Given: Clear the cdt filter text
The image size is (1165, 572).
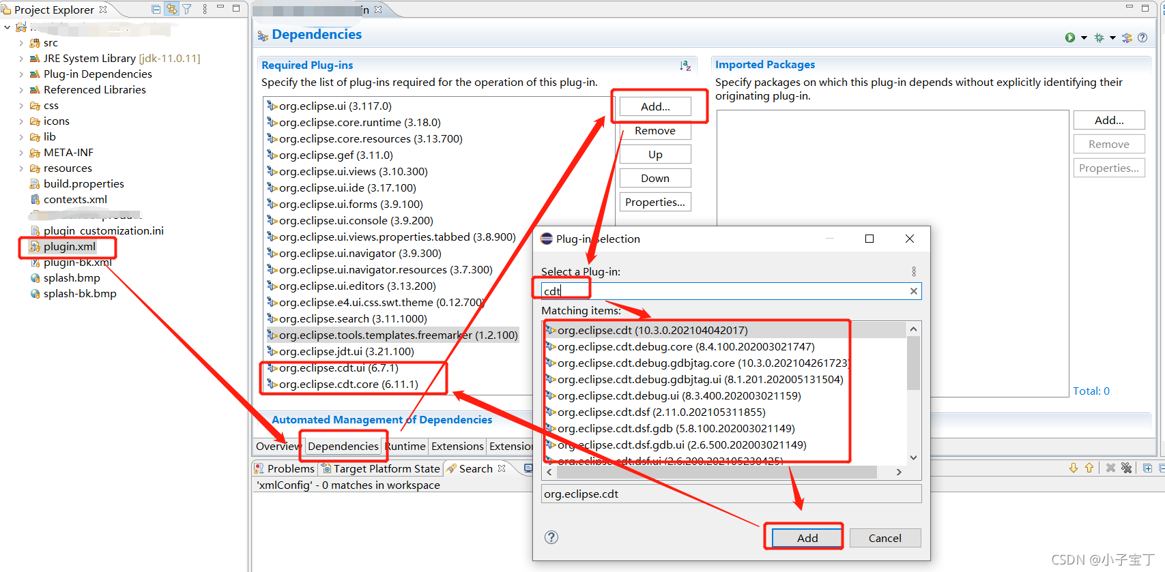Looking at the screenshot, I should [914, 291].
